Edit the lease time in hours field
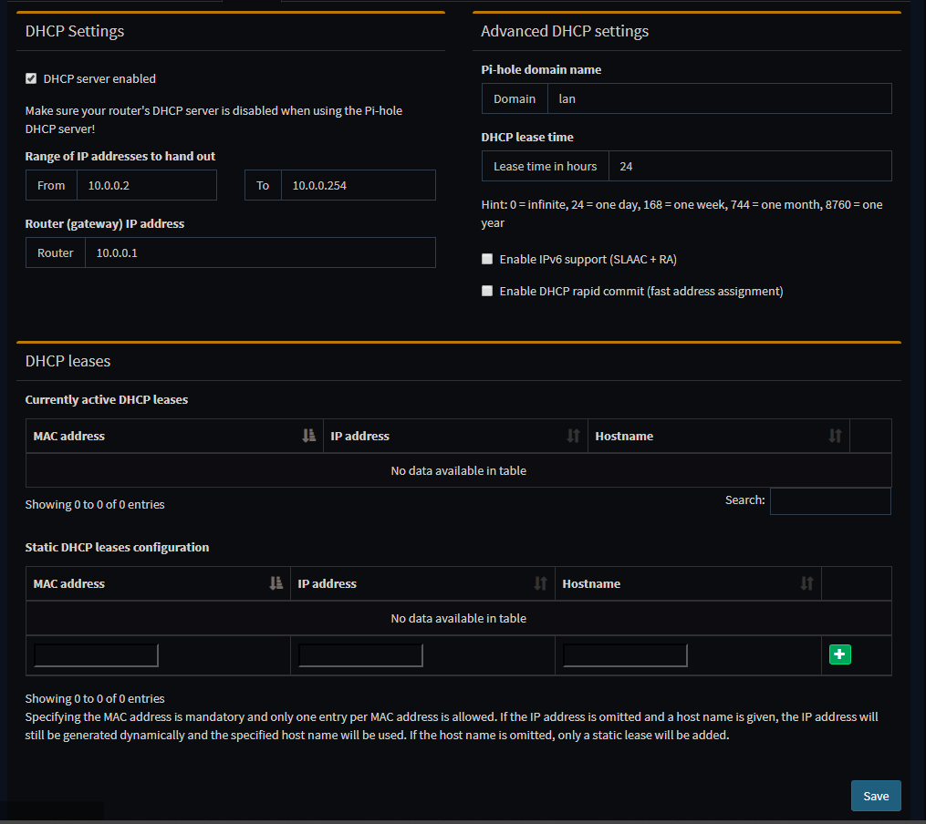The image size is (926, 824). [748, 166]
